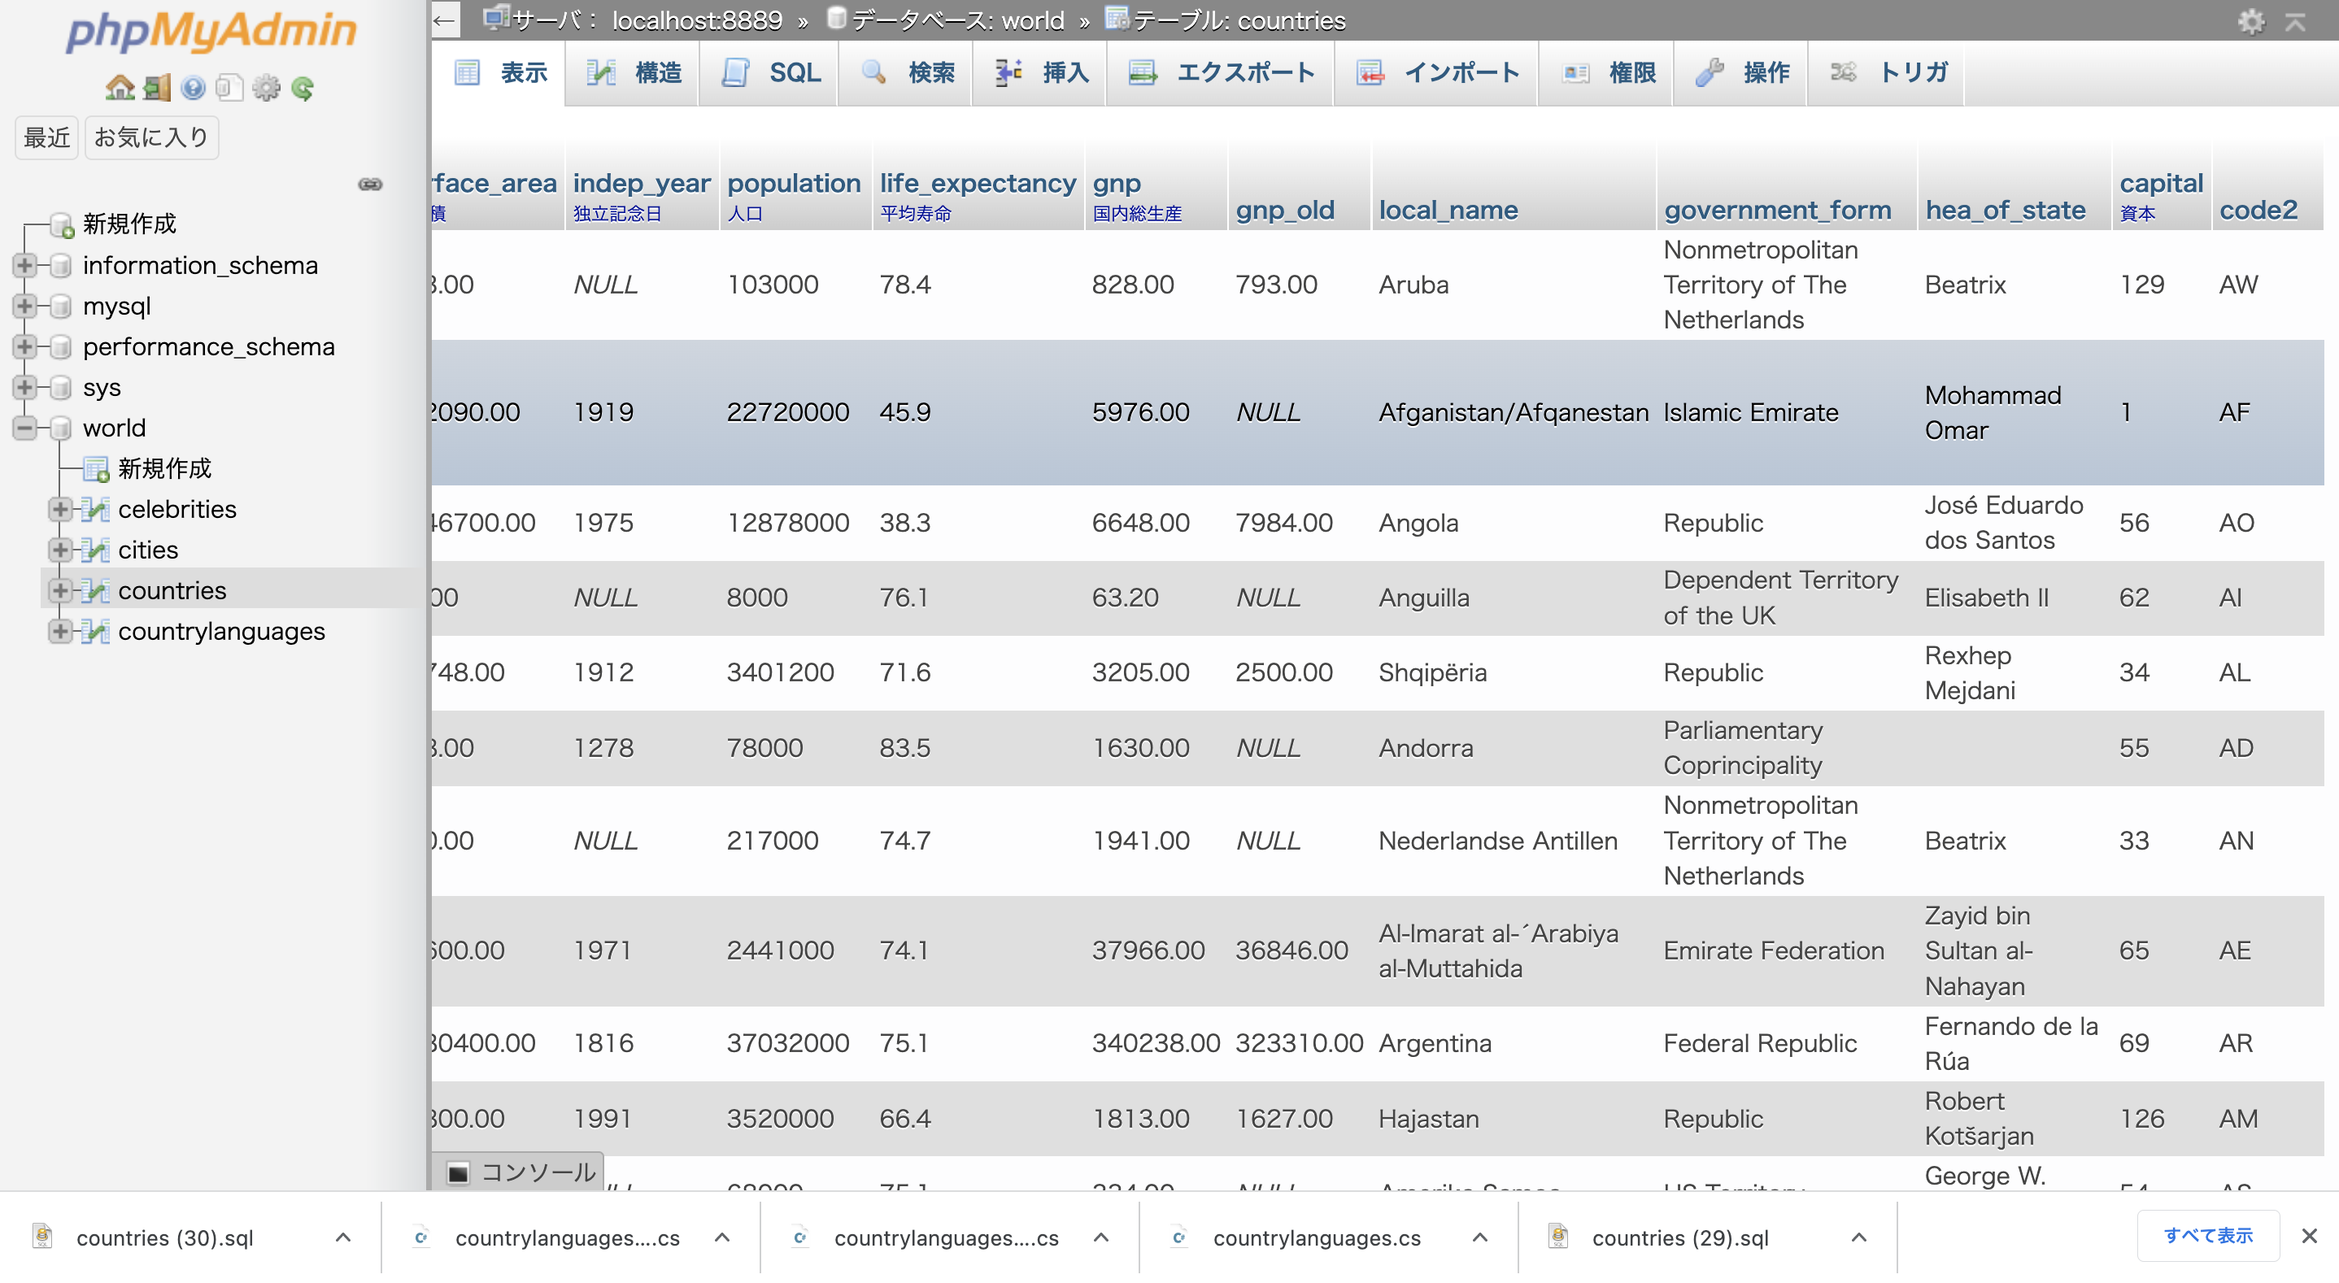This screenshot has width=2339, height=1283.
Task: Expand the cities table node
Action: point(60,550)
